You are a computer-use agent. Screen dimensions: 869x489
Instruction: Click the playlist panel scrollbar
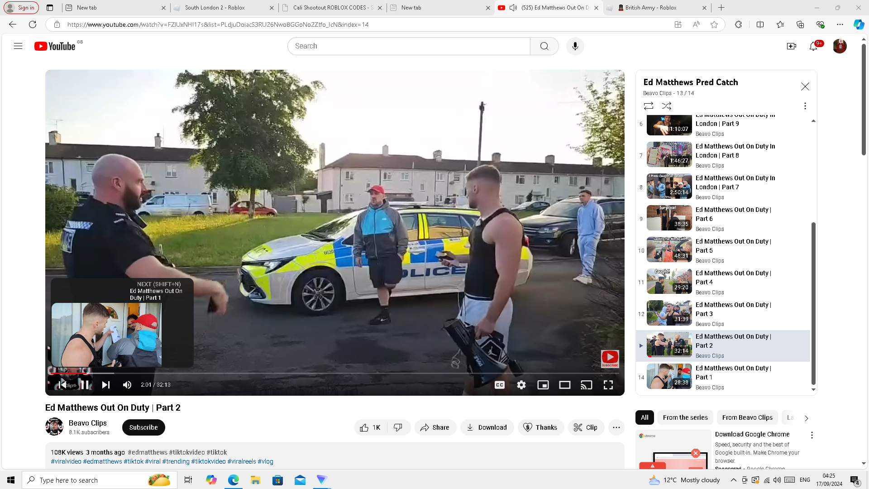click(813, 303)
